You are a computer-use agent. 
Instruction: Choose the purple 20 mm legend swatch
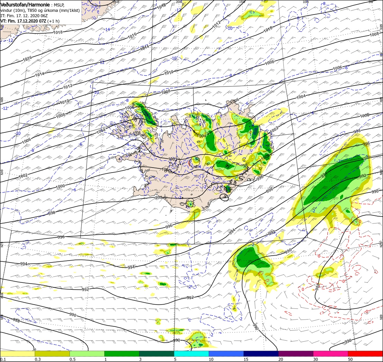[x=296, y=354]
